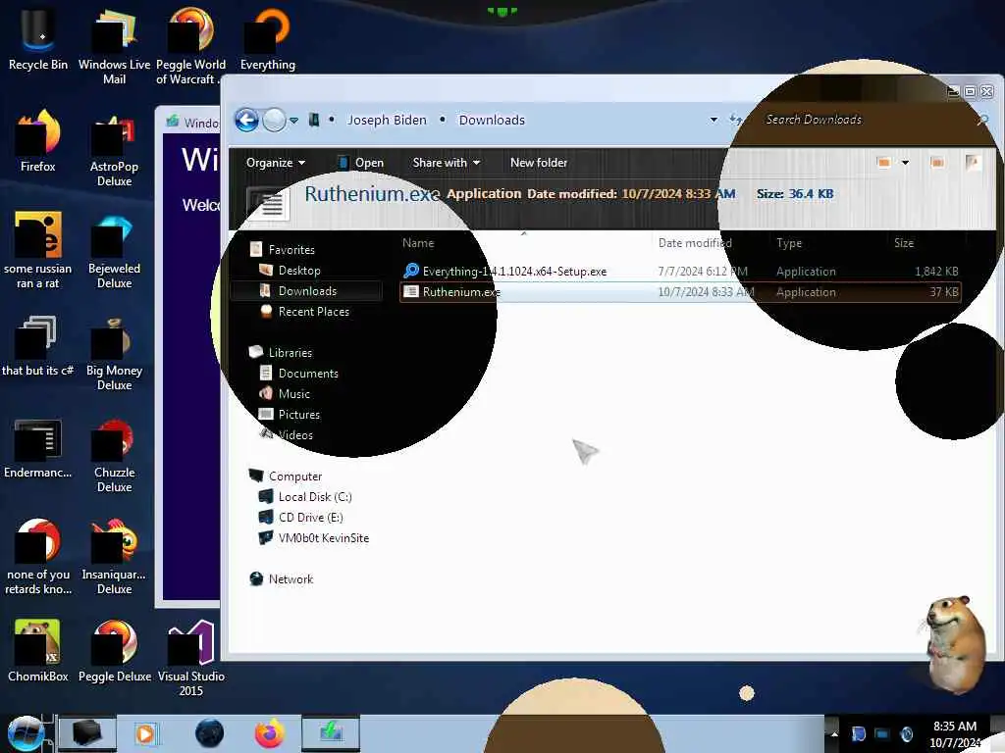Select Everything-1.4.1.1024.x64-Setup.exe file
1005x753 pixels.
click(x=679, y=272)
